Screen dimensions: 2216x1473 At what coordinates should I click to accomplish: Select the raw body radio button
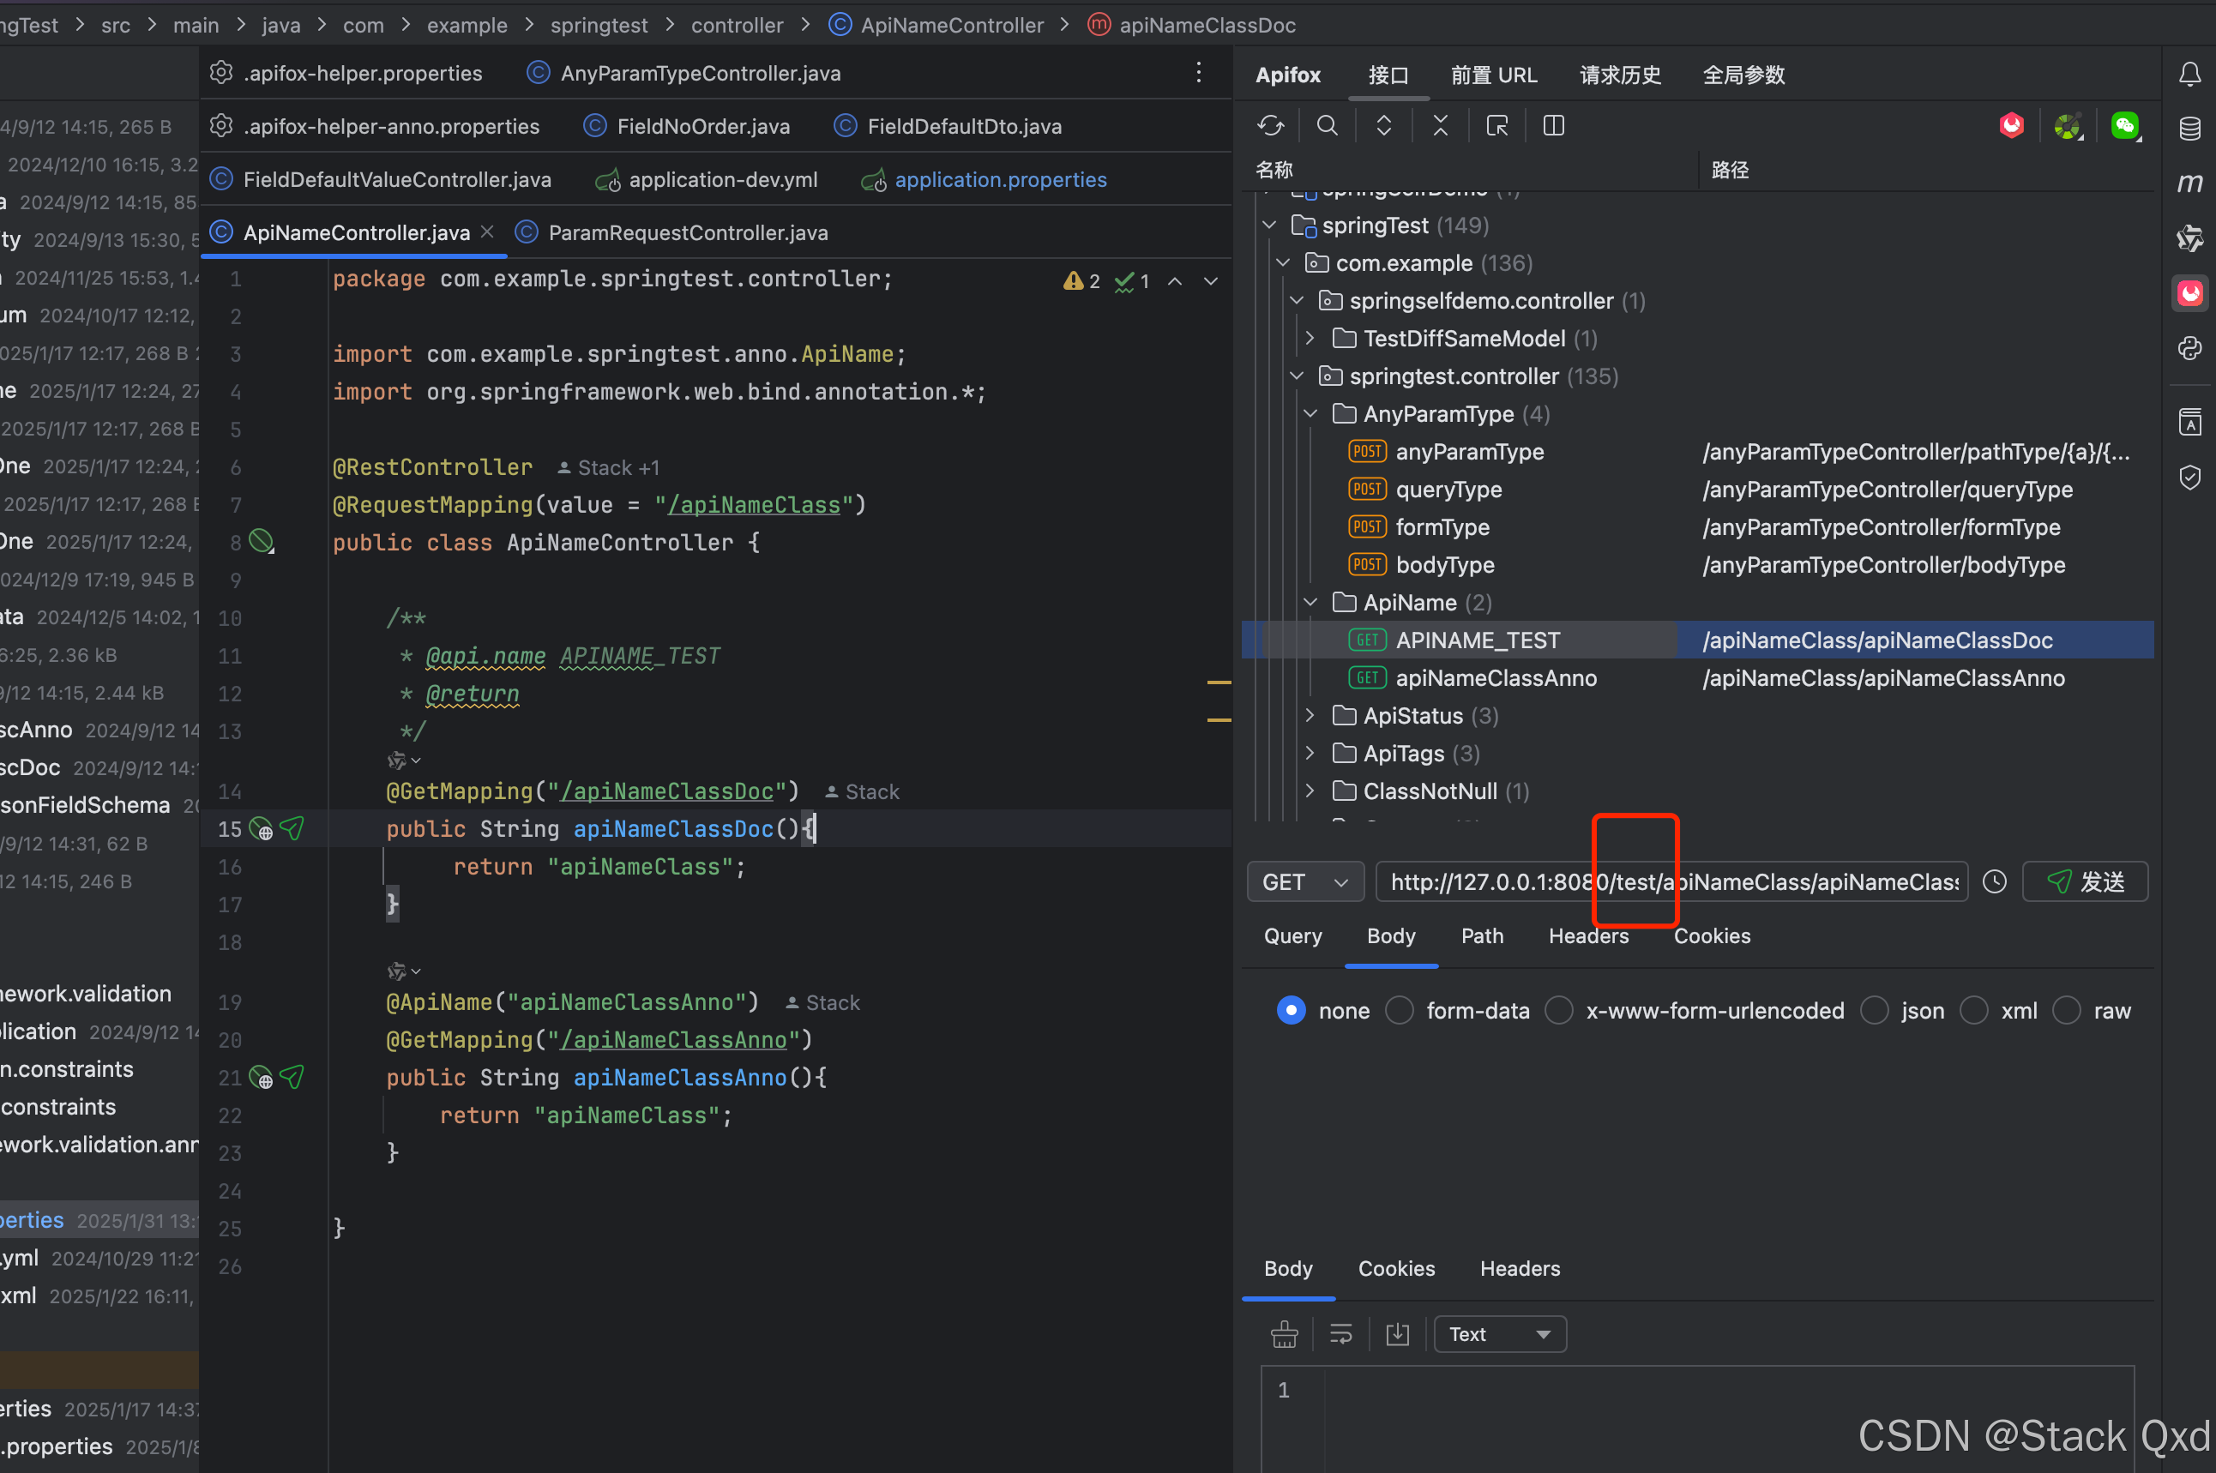click(x=2066, y=1011)
